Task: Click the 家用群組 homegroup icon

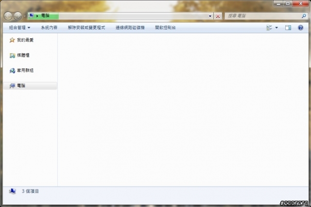Action: pos(12,70)
